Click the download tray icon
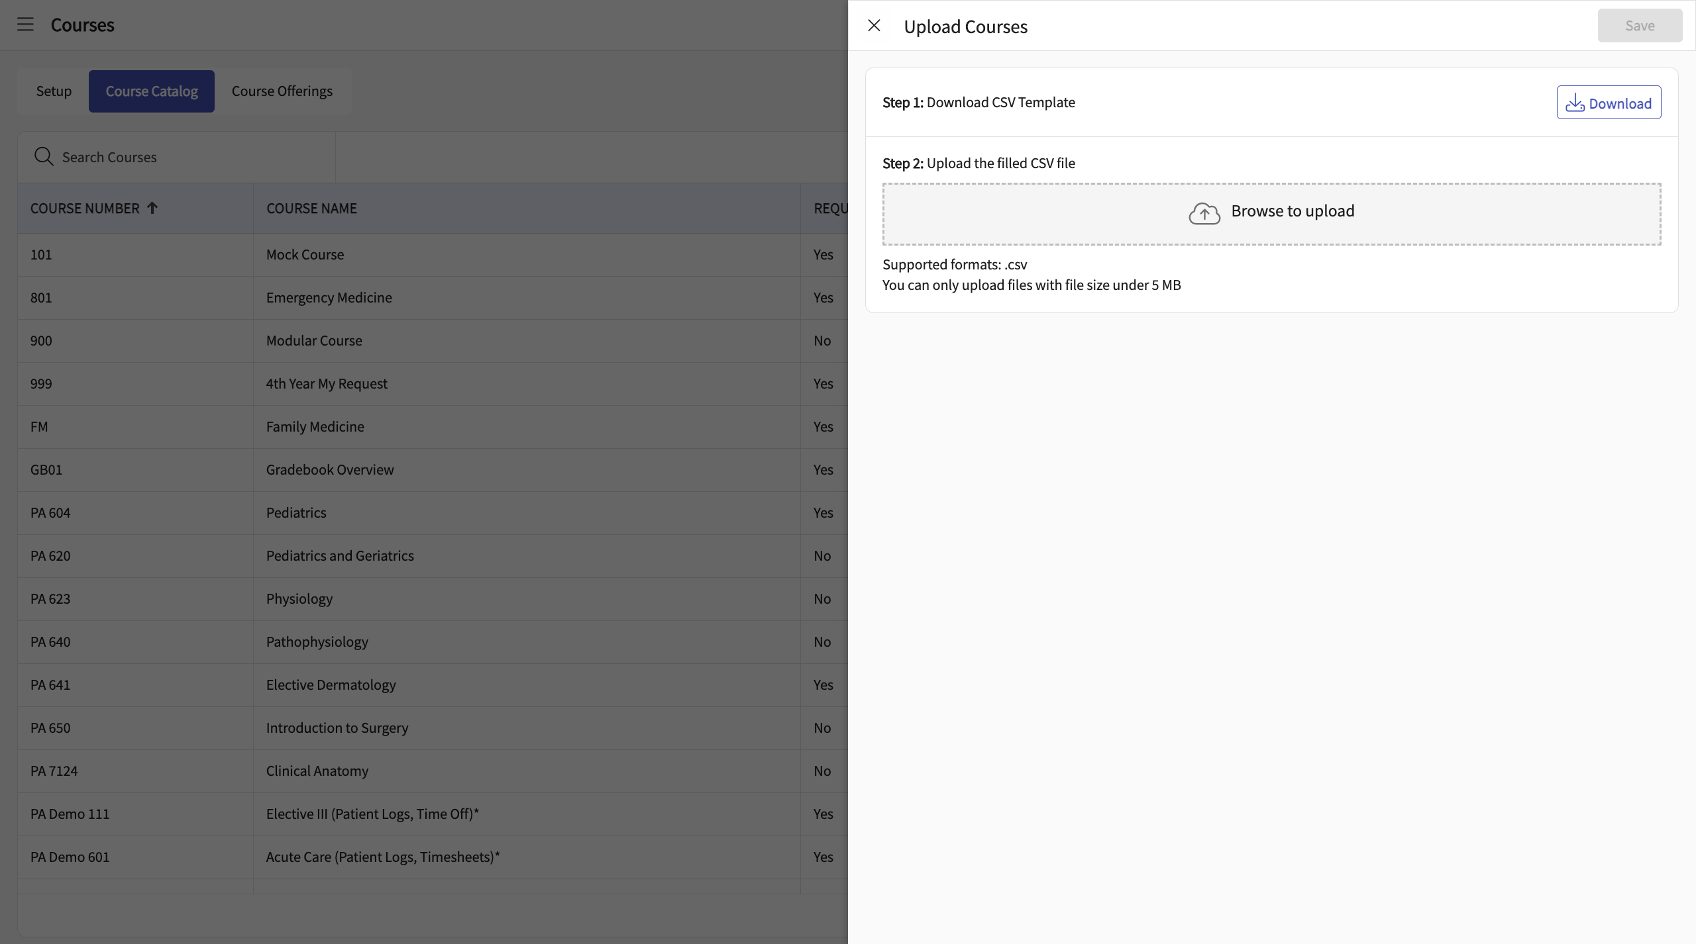The height and width of the screenshot is (944, 1696). (1575, 103)
